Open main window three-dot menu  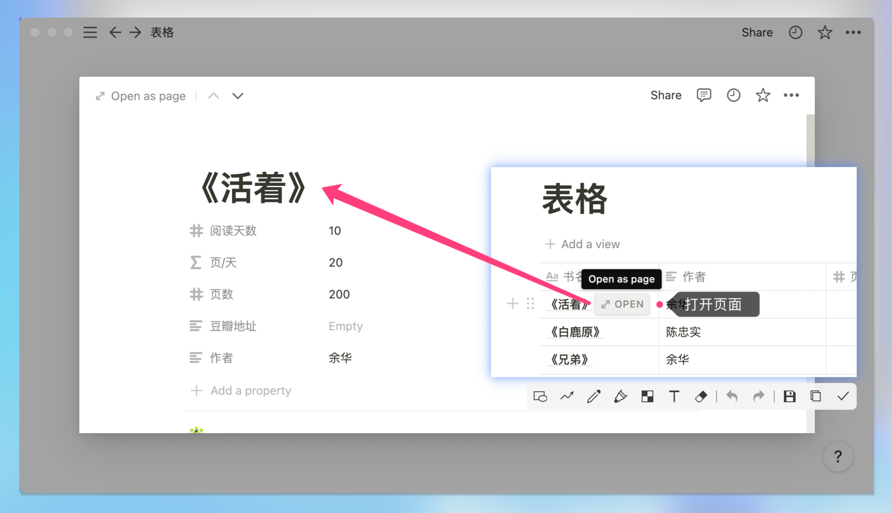(x=853, y=32)
